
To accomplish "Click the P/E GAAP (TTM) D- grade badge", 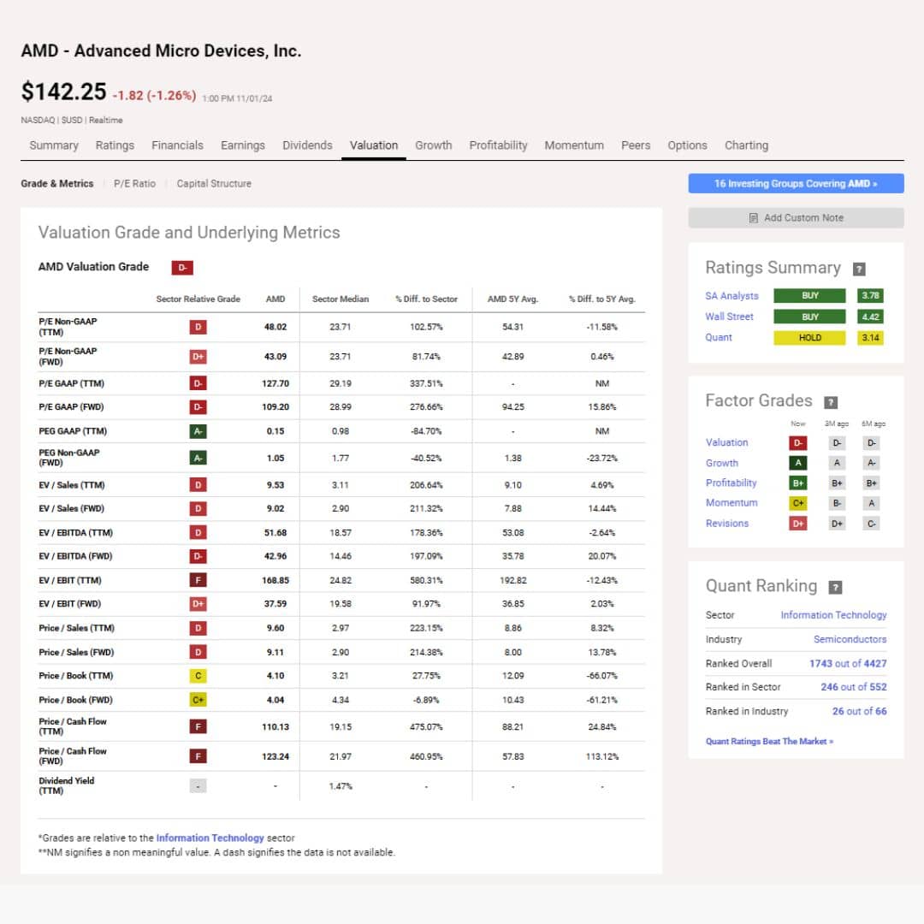I will pos(198,383).
